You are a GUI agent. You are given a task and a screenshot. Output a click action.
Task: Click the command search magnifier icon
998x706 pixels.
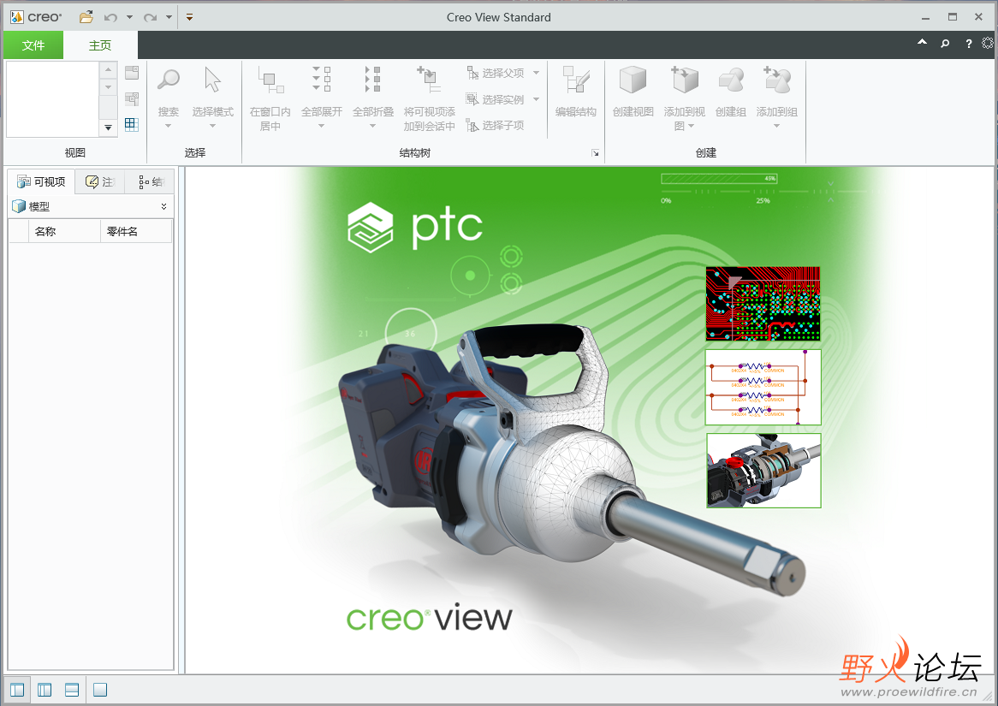coord(945,44)
